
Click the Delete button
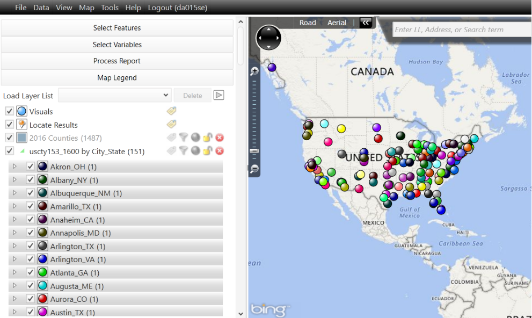[192, 96]
